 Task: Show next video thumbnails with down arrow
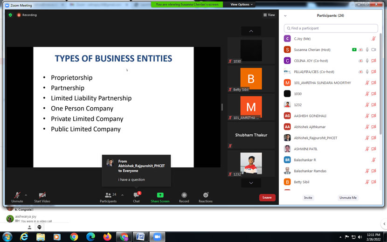(x=251, y=183)
